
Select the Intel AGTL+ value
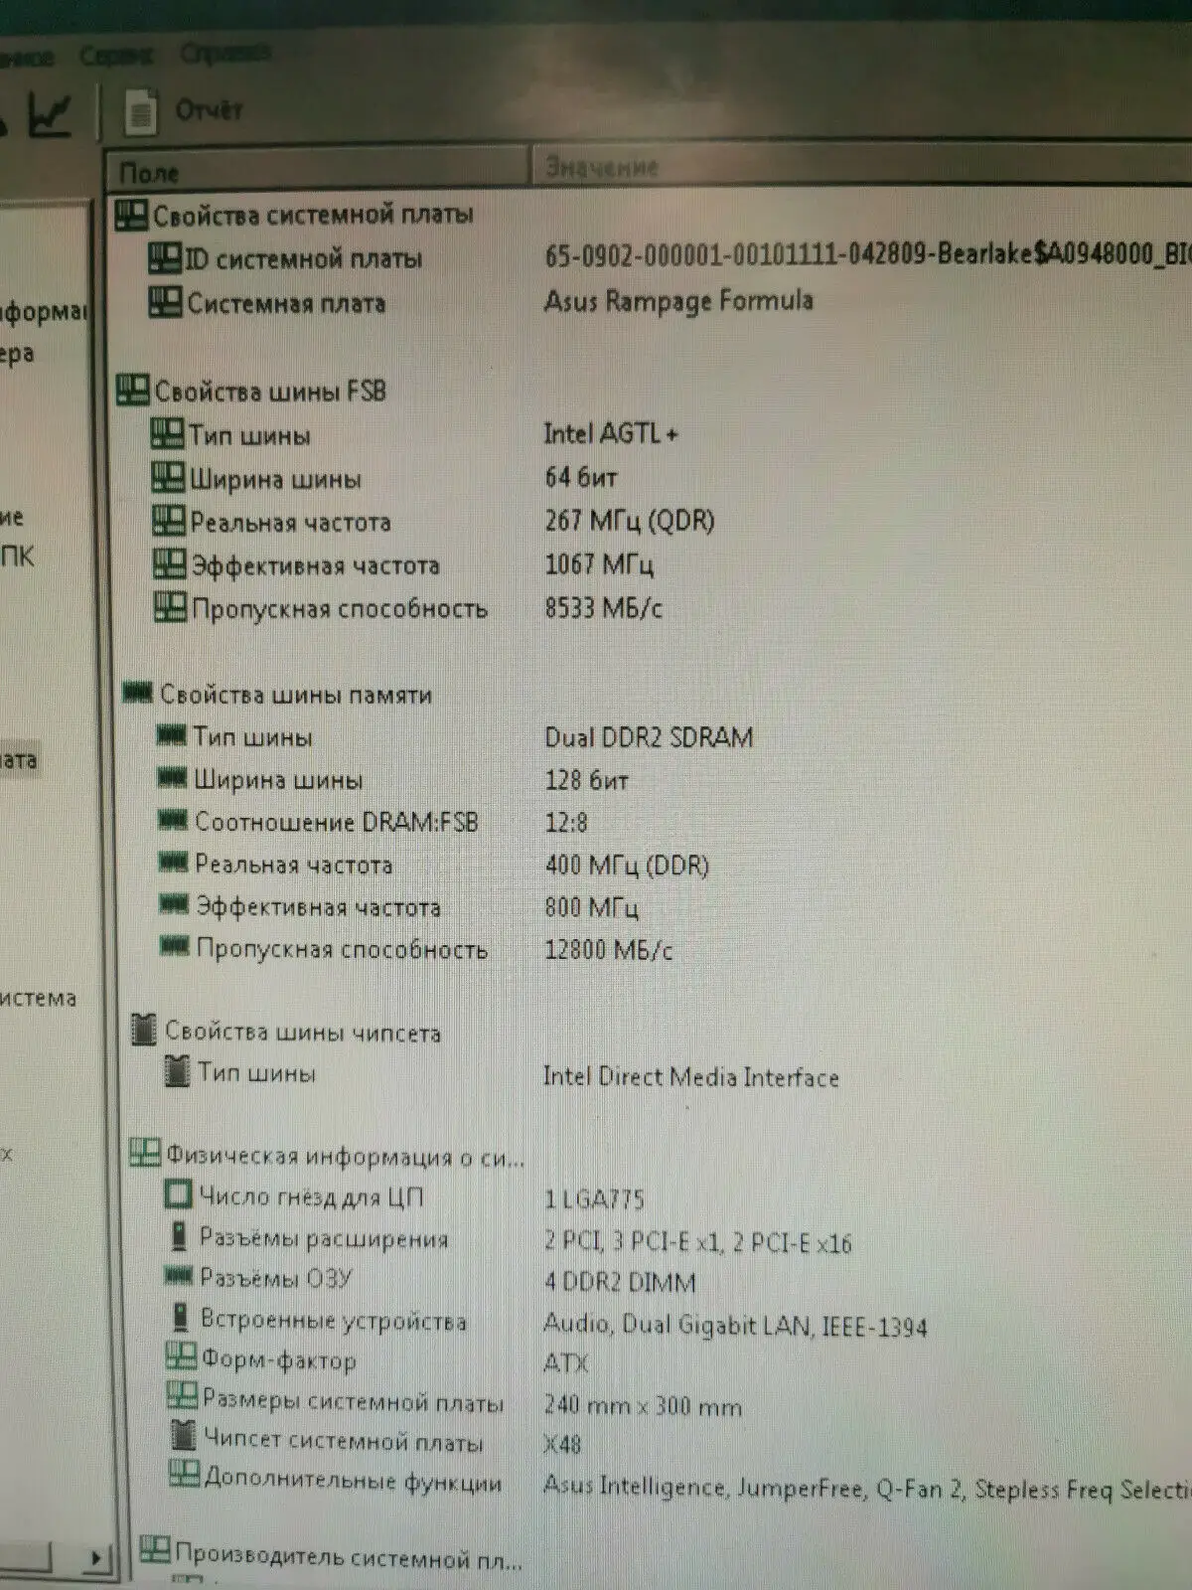coord(610,433)
